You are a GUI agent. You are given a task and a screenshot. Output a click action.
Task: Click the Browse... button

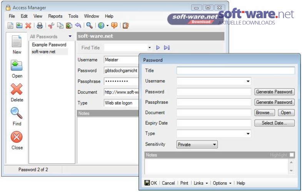(x=264, y=113)
